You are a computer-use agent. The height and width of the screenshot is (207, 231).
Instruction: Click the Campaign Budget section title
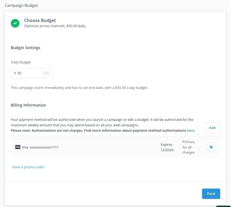click(21, 5)
